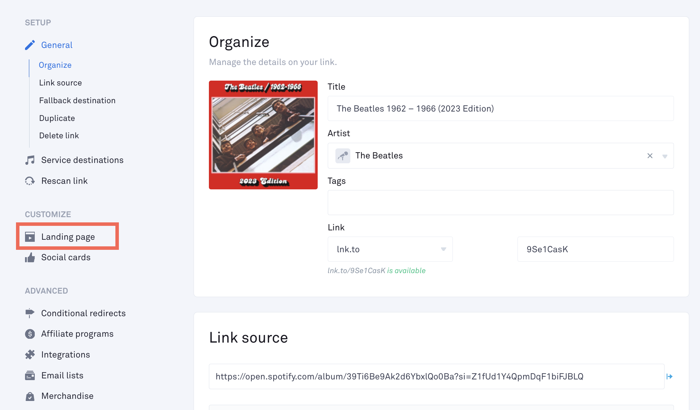The width and height of the screenshot is (700, 410).
Task: Click the artist name The Beatles
Action: [x=379, y=156]
